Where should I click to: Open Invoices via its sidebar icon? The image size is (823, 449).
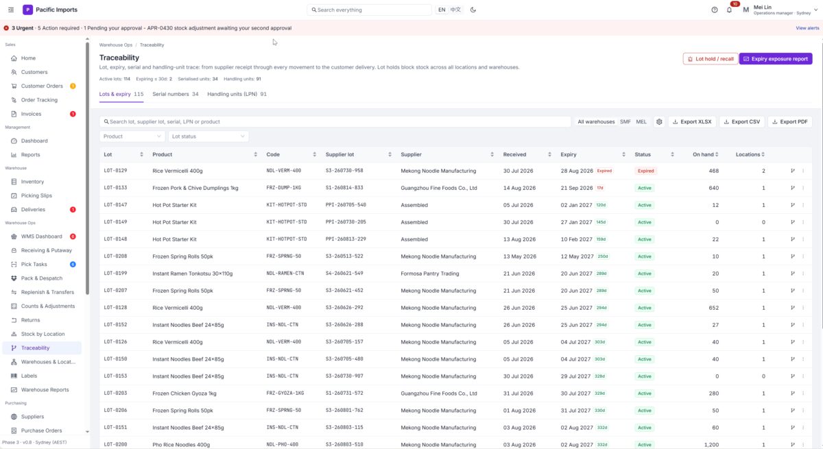pyautogui.click(x=14, y=114)
